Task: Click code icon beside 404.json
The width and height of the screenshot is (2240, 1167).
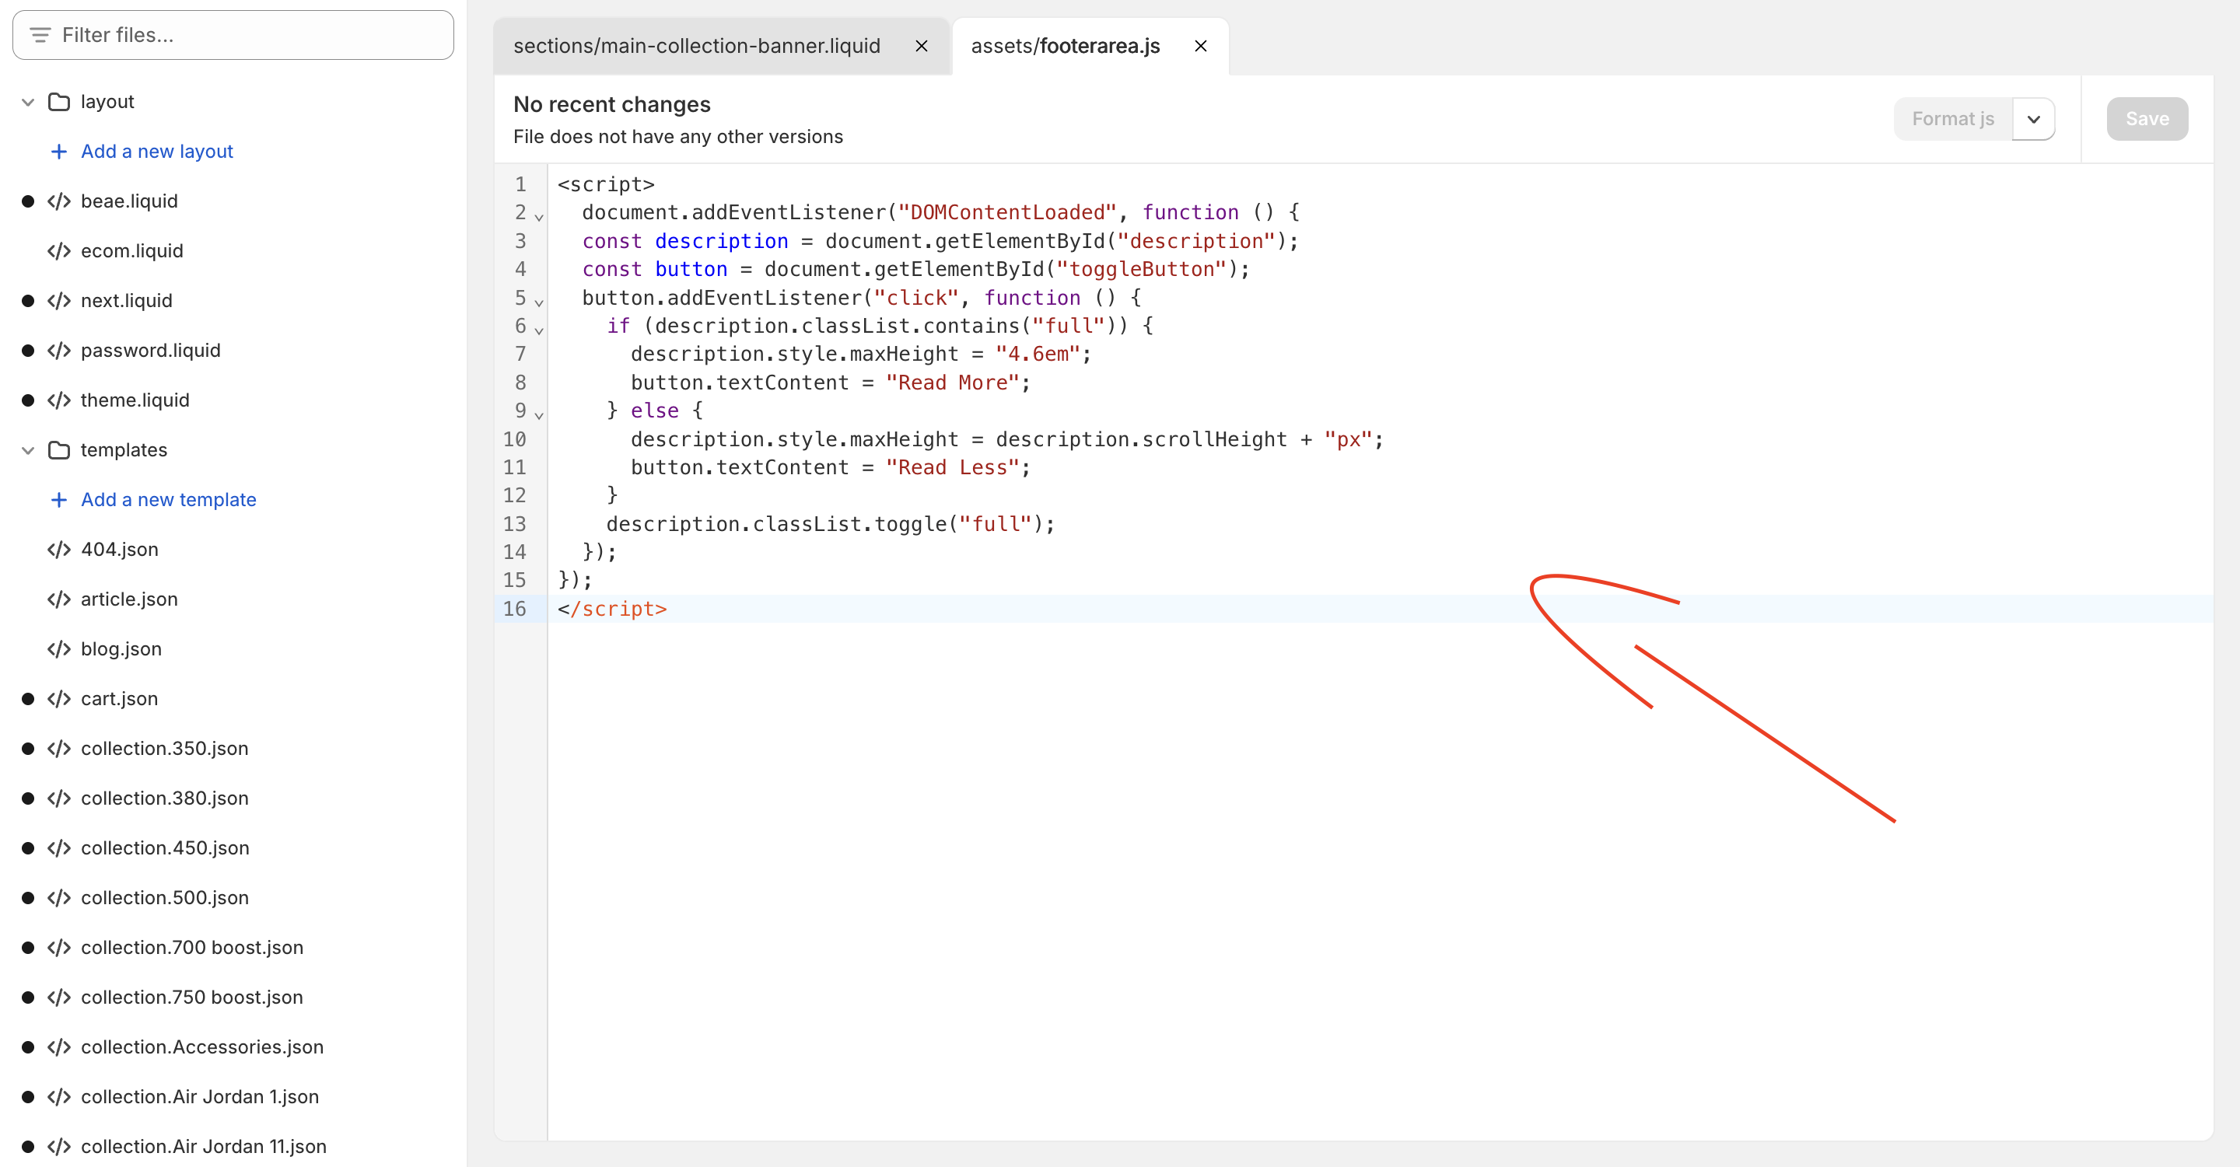Action: (59, 550)
